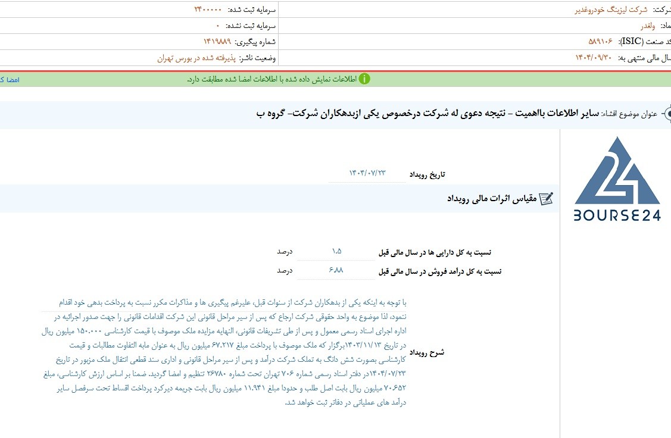Click the unregistered capital value ۰

coord(217,26)
